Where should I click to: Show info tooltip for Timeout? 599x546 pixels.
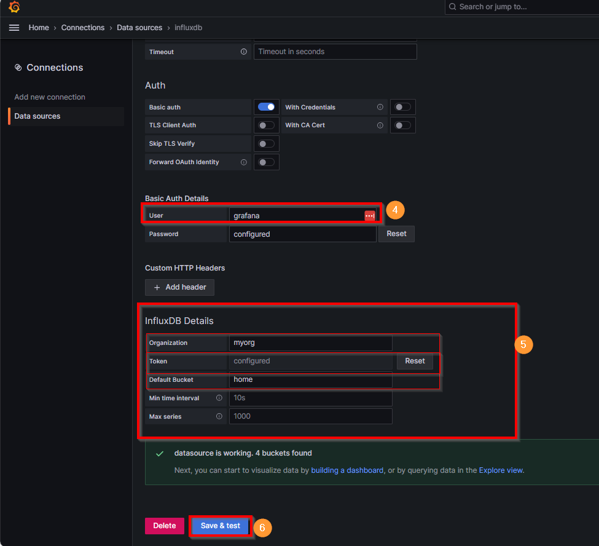point(244,52)
